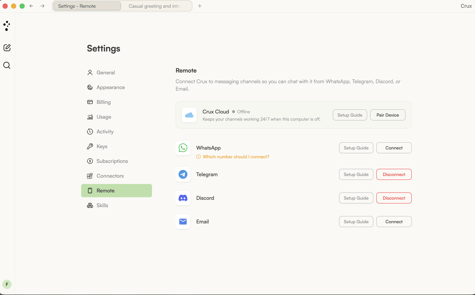The height and width of the screenshot is (295, 475).
Task: Click the back arrow navigation icon
Action: click(x=31, y=6)
